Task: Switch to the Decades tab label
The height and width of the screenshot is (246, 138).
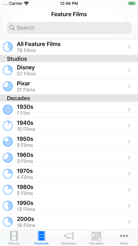Action: [96, 244]
